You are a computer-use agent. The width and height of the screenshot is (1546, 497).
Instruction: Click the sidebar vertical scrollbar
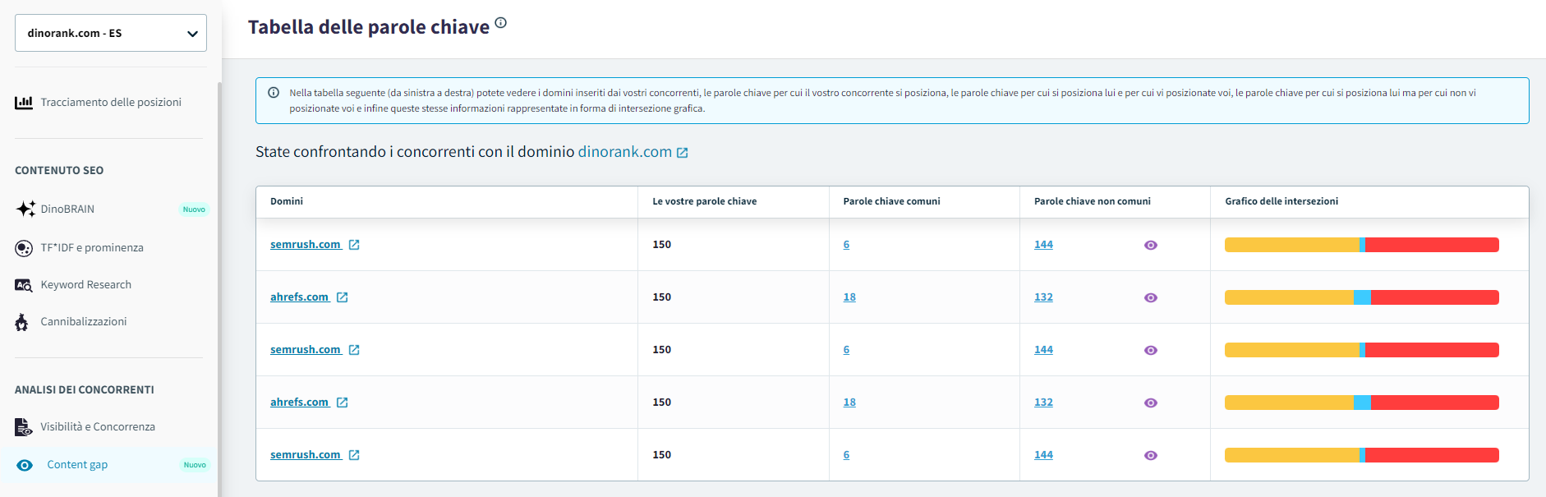tap(219, 288)
